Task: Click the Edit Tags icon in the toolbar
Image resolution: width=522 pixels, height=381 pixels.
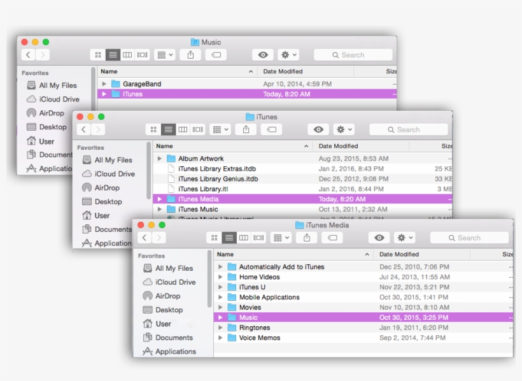Action: (x=332, y=237)
